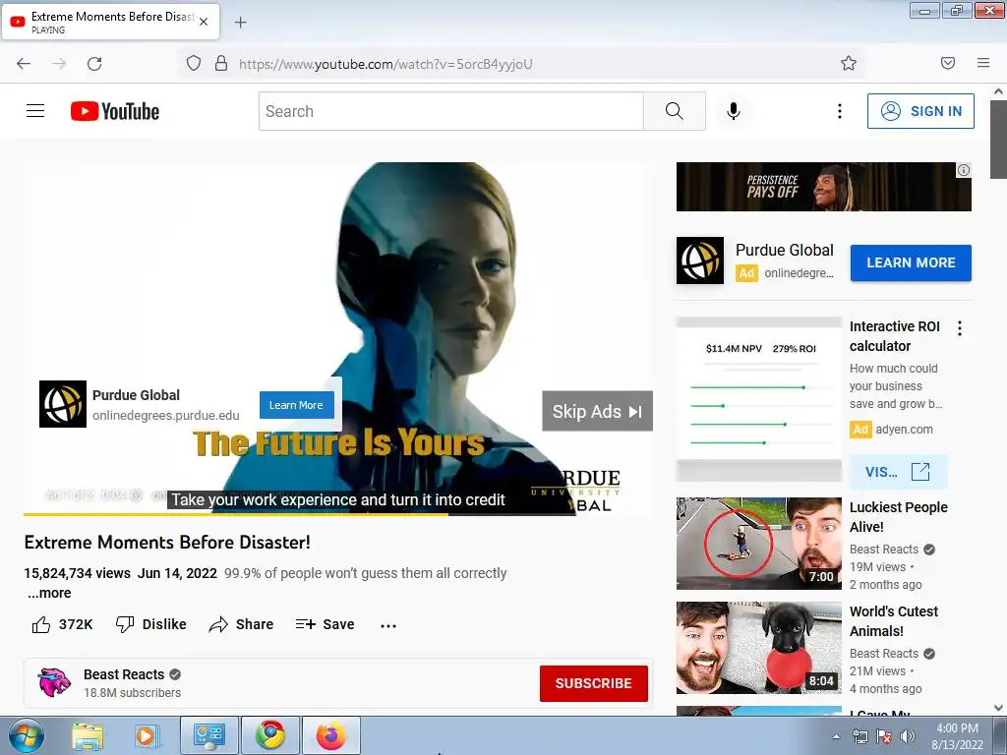Open Windows Media Player taskbar icon
This screenshot has width=1007, height=755.
(147, 735)
